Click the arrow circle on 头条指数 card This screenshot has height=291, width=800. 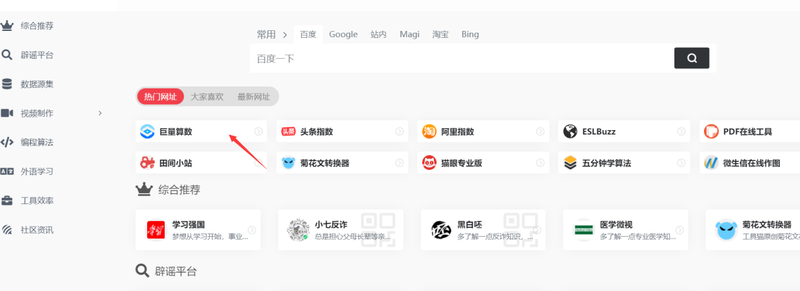click(x=399, y=131)
